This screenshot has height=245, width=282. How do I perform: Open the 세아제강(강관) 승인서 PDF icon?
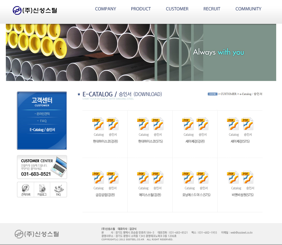point(202,124)
